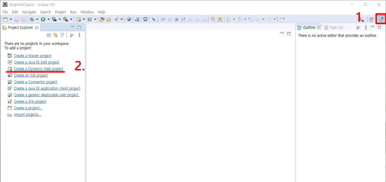Open the Project menu

pyautogui.click(x=61, y=12)
